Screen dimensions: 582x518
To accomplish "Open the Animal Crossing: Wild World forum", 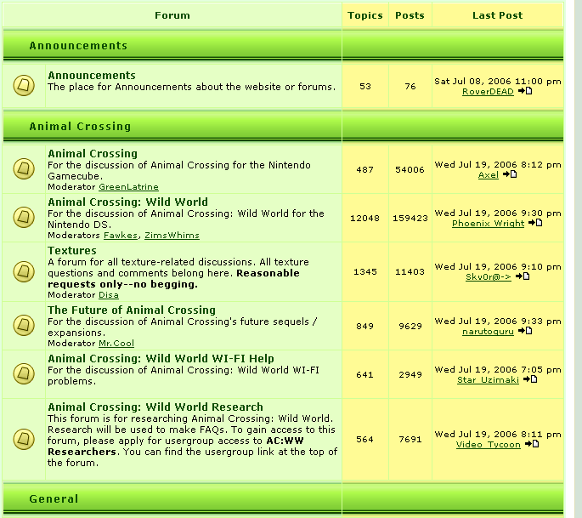I will click(x=127, y=202).
